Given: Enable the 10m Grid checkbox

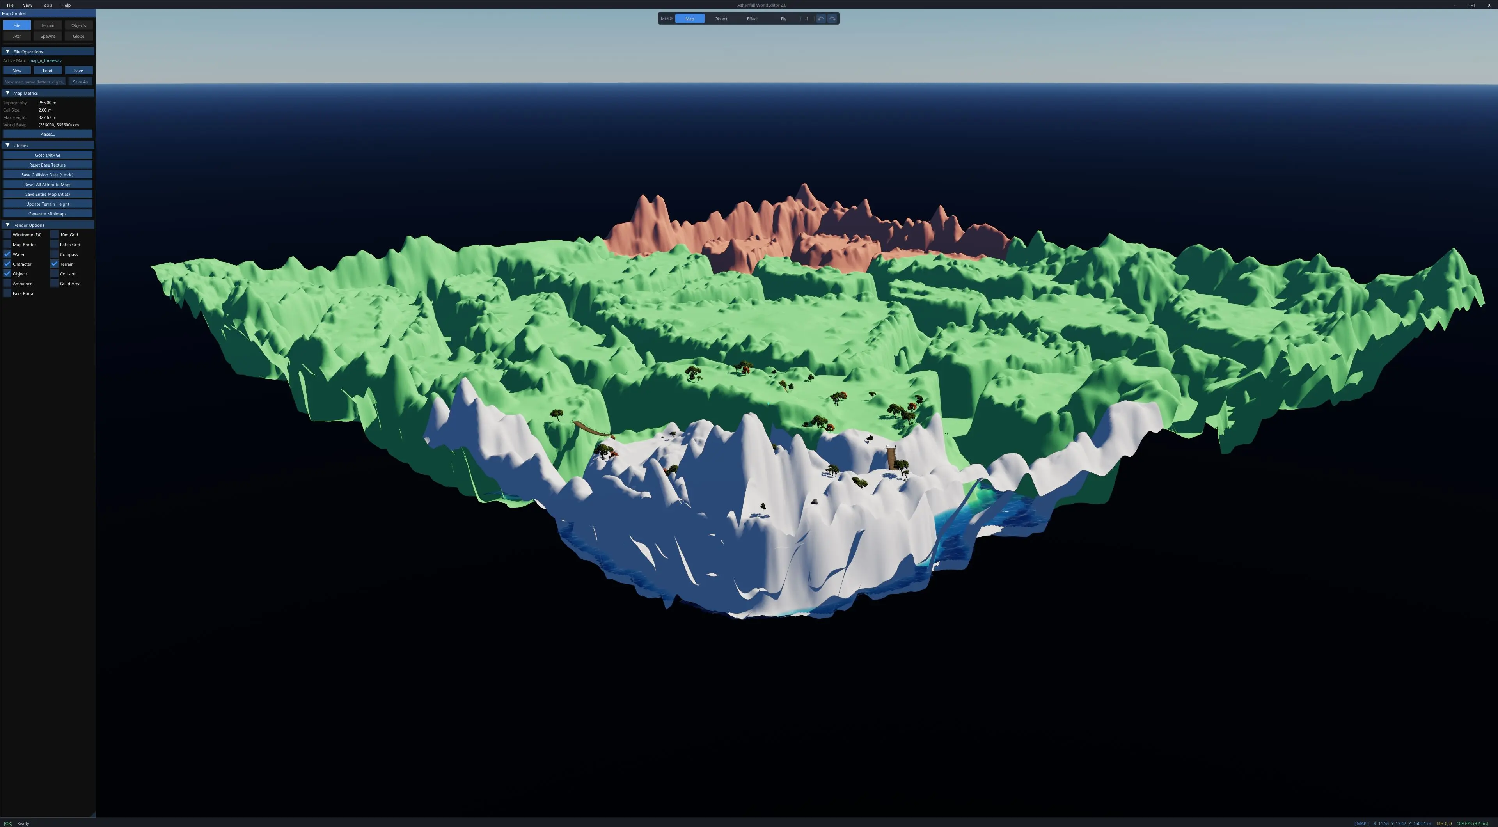Looking at the screenshot, I should pyautogui.click(x=55, y=235).
